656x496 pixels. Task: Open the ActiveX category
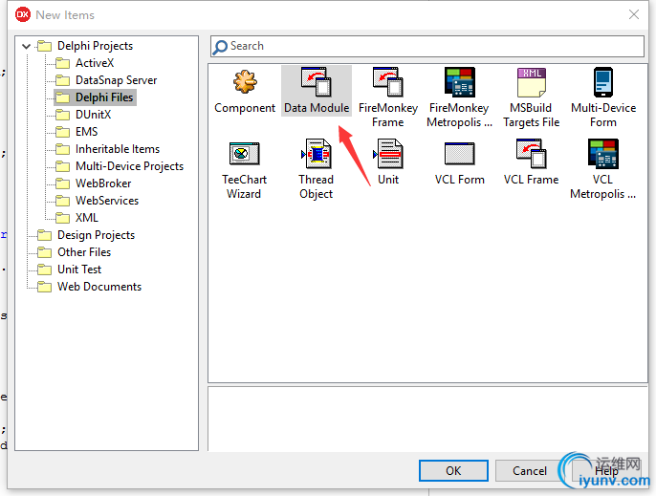pos(84,63)
